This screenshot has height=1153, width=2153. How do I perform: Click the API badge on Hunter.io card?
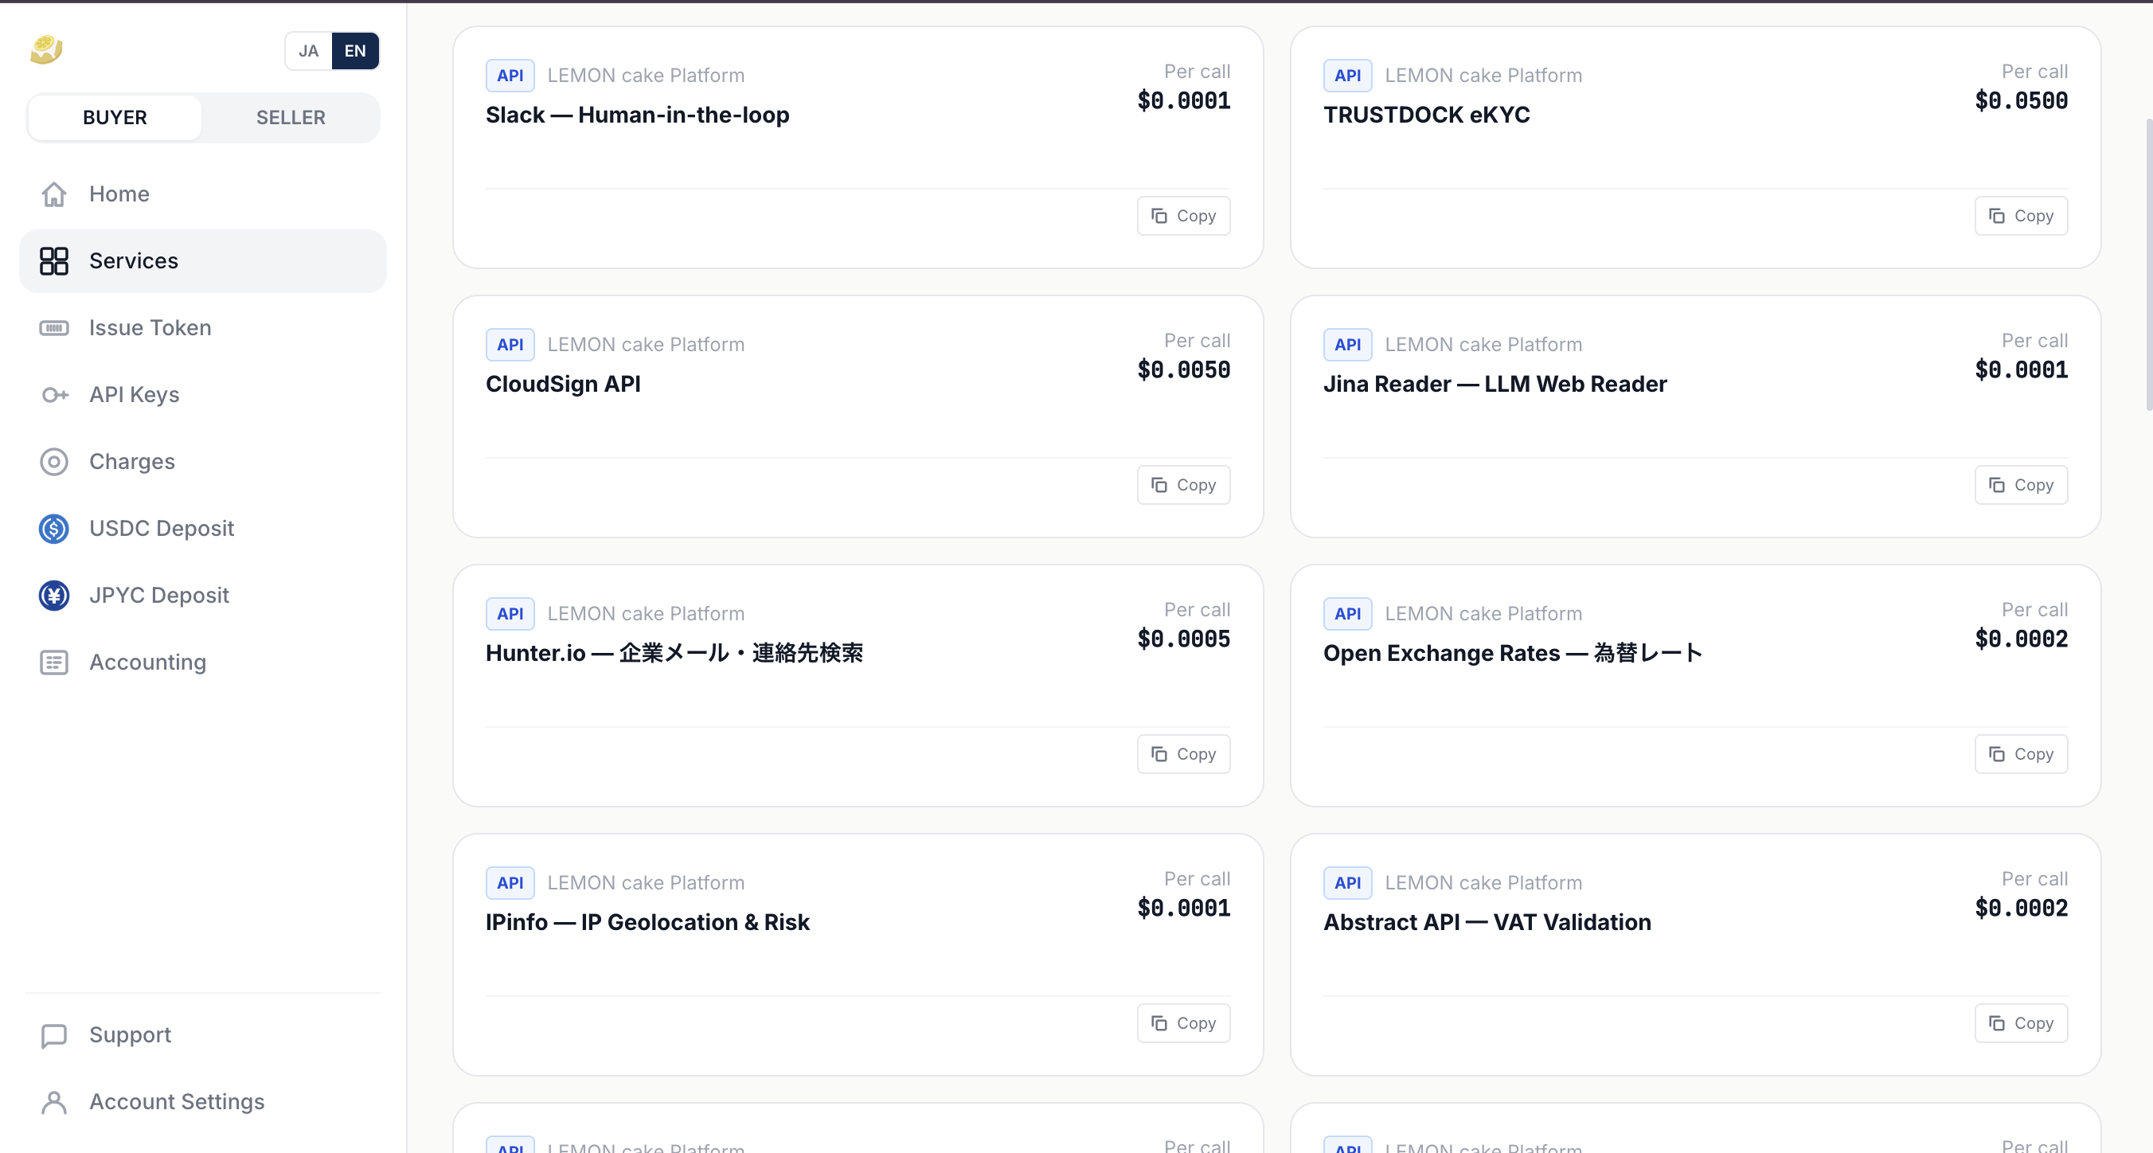(x=510, y=614)
